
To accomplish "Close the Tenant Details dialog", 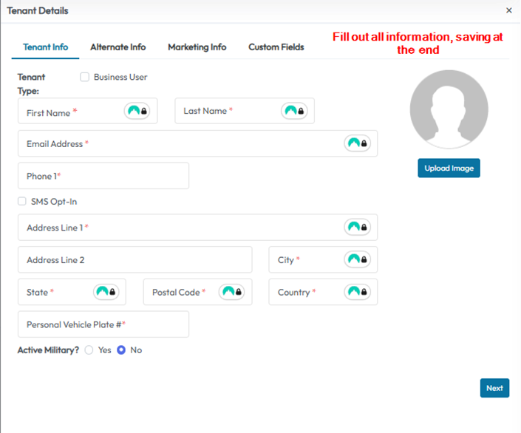I will coord(508,10).
